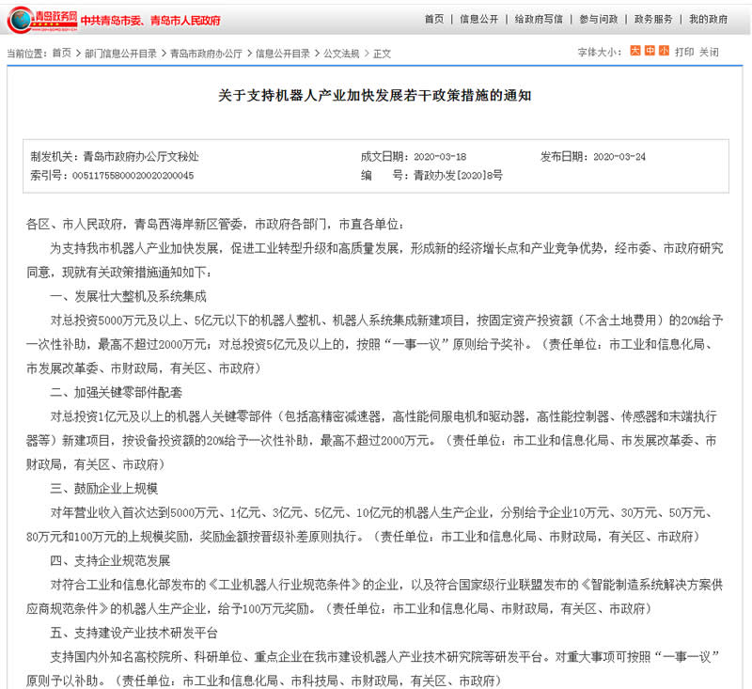Open 公文法规 breadcrumb link
The height and width of the screenshot is (689, 752).
click(x=341, y=54)
